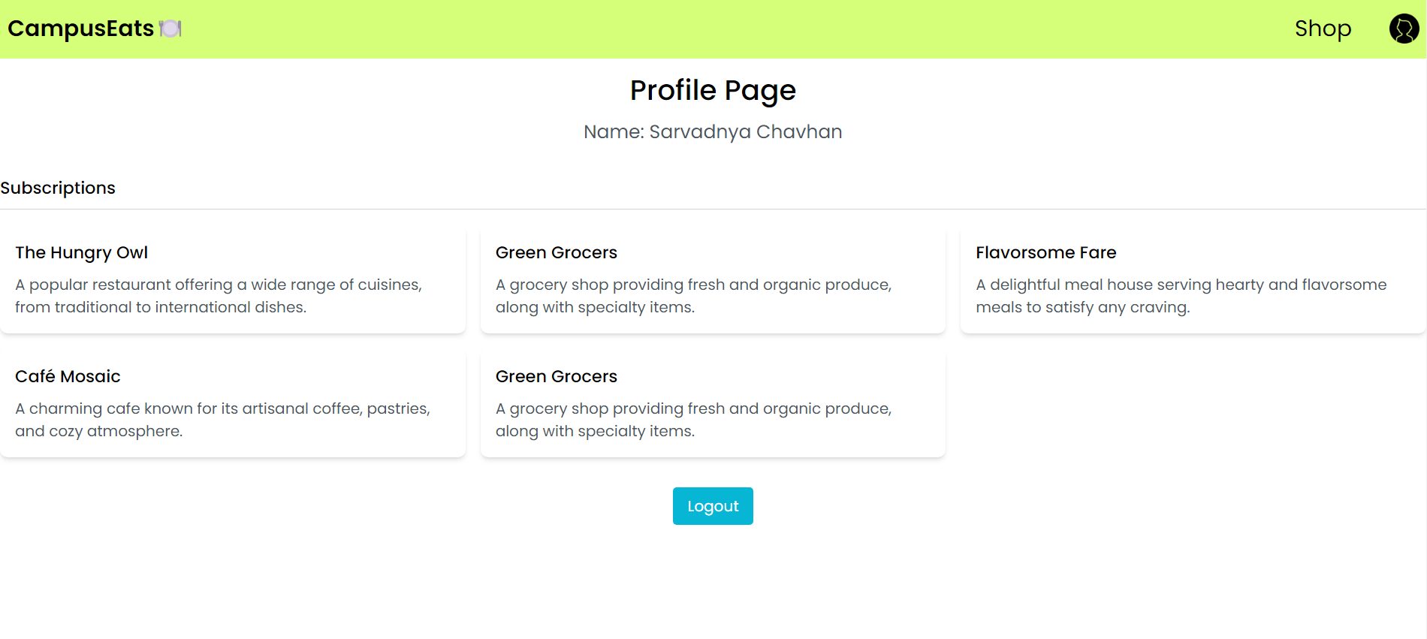
Task: Click the plate emoji beside CampusEats
Action: 170,29
